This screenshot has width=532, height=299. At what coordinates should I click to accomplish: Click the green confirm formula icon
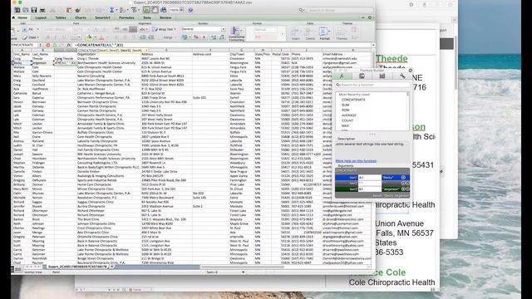coord(55,45)
